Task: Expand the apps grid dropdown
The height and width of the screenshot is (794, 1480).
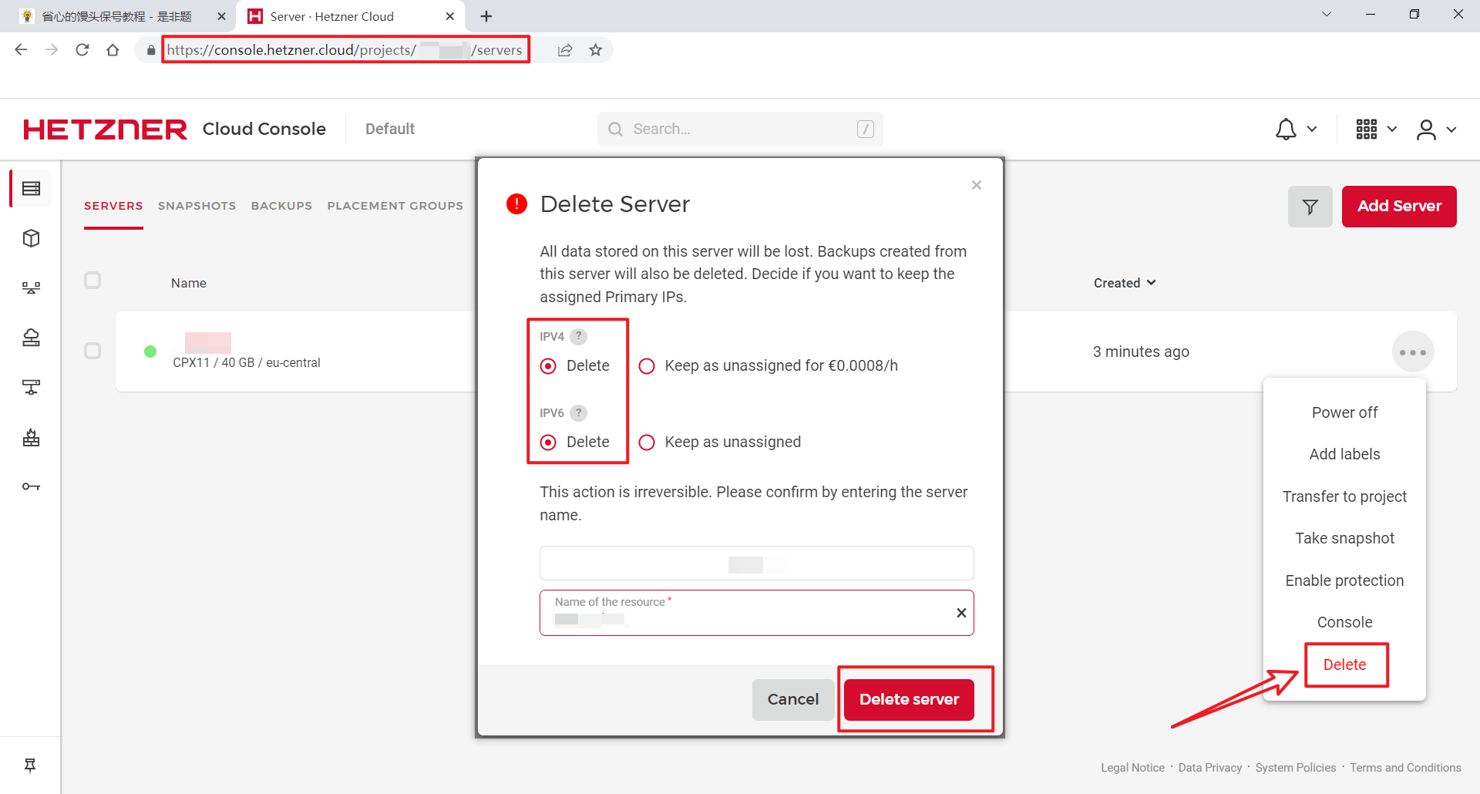Action: click(1377, 130)
